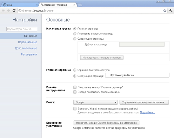
Task: Open the Подробнее link
Action: coord(147,112)
